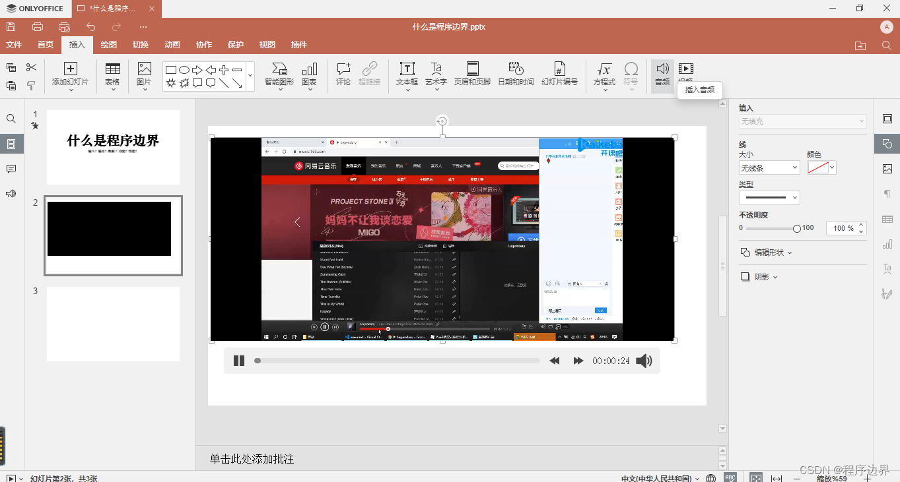Expand the shapes gallery dropdown

(x=250, y=76)
